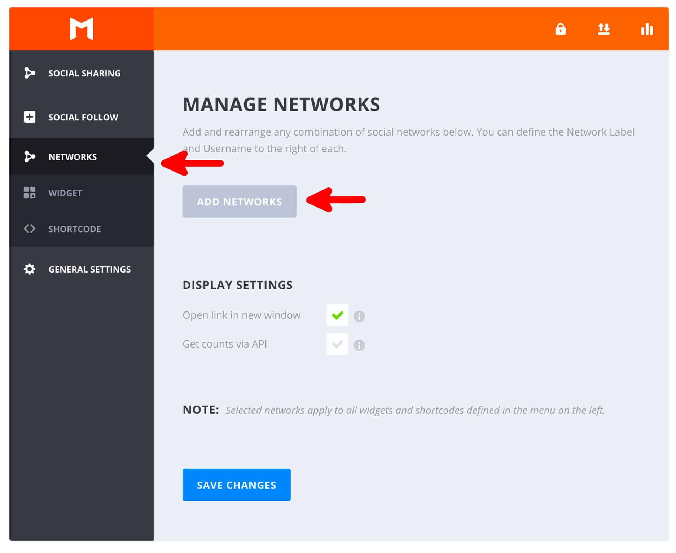Click the Monarch M logo

click(x=82, y=28)
